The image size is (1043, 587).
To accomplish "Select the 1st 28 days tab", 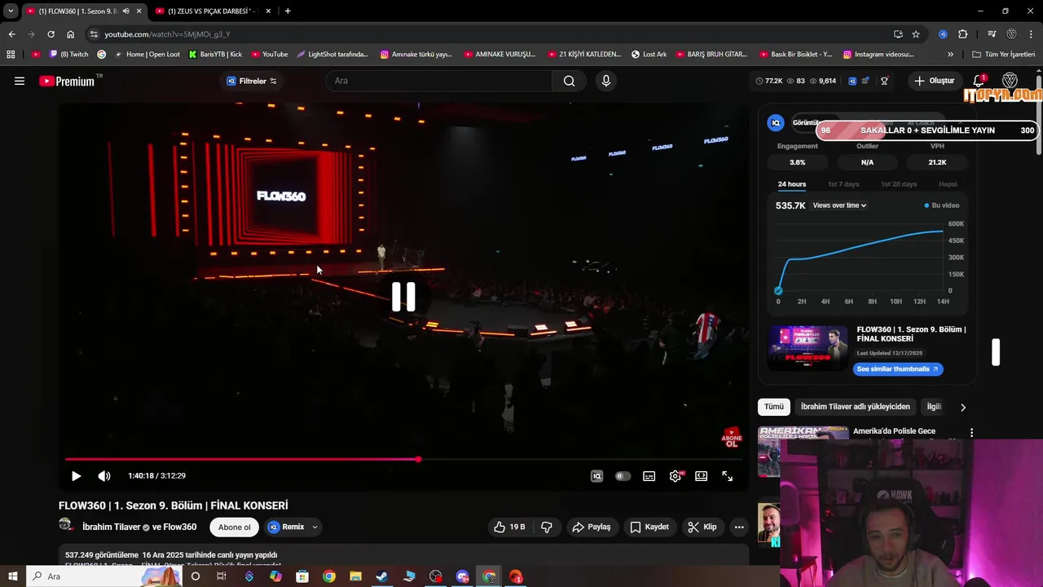I will (x=899, y=184).
